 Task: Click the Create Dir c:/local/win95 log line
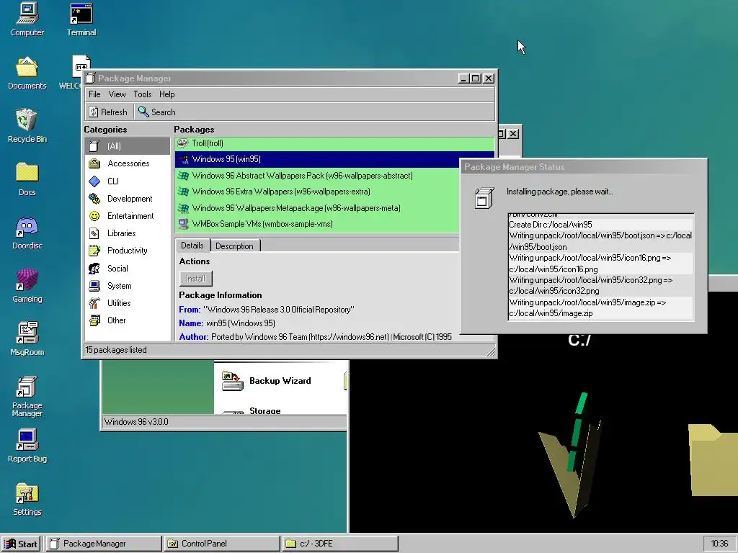(600, 225)
